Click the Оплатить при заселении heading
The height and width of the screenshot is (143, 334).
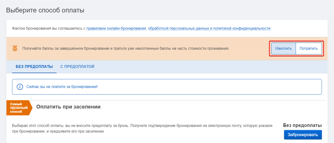[68, 107]
